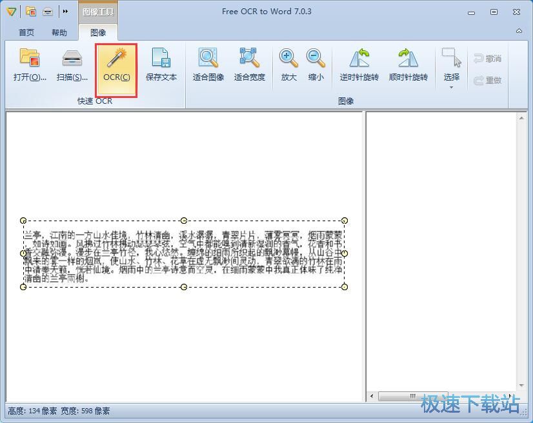
Task: Minimize the Free OCR to Word window
Action: pos(471,12)
